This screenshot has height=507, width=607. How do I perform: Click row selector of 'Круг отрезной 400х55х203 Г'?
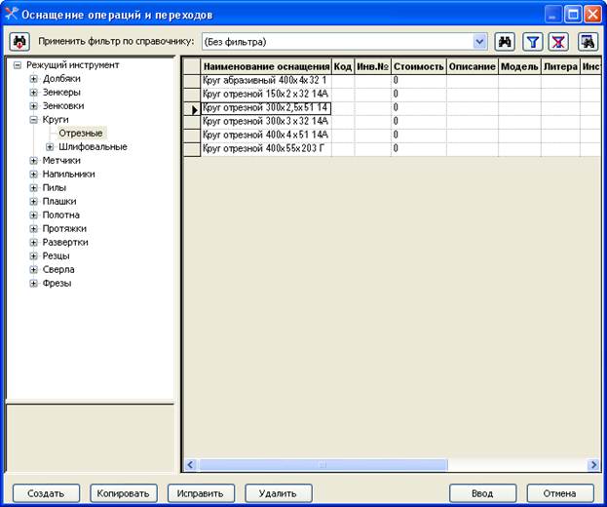[192, 149]
